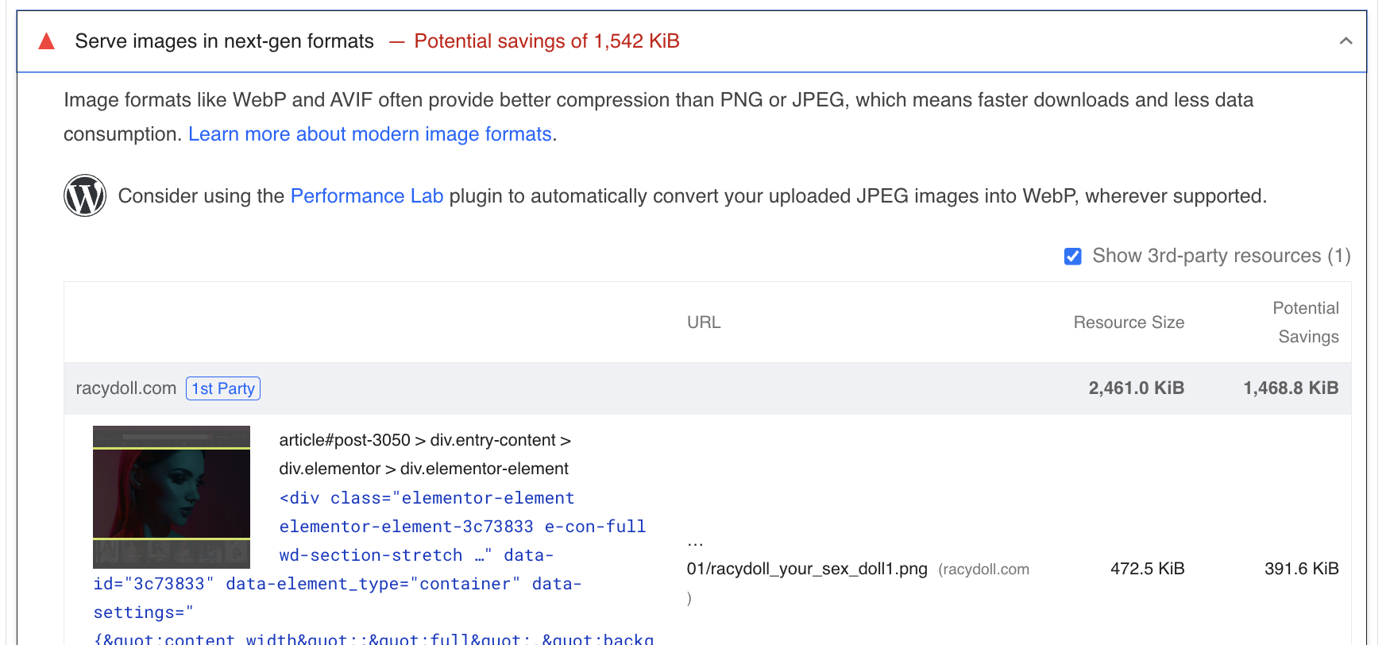Click the URL column header
Image resolution: width=1390 pixels, height=645 pixels.
point(704,322)
